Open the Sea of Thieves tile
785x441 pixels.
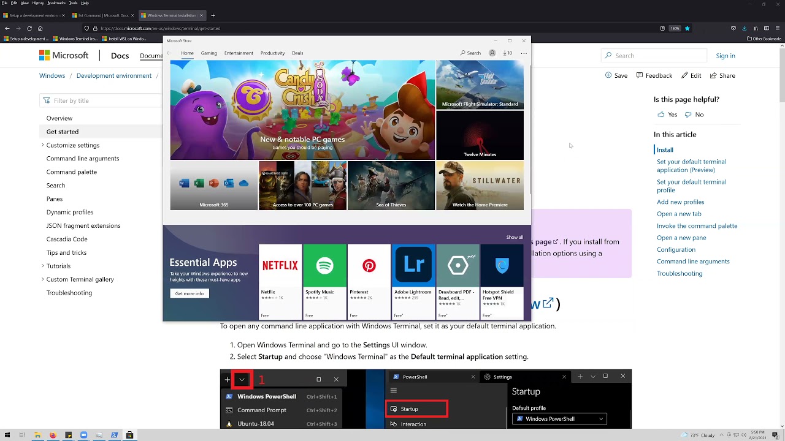[x=391, y=186]
